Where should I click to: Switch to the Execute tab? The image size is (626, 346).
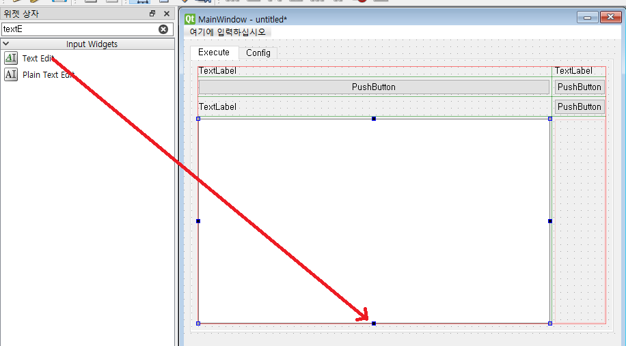pyautogui.click(x=214, y=53)
